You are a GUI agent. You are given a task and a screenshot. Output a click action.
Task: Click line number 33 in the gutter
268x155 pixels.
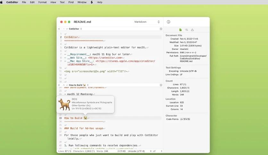click(60, 118)
